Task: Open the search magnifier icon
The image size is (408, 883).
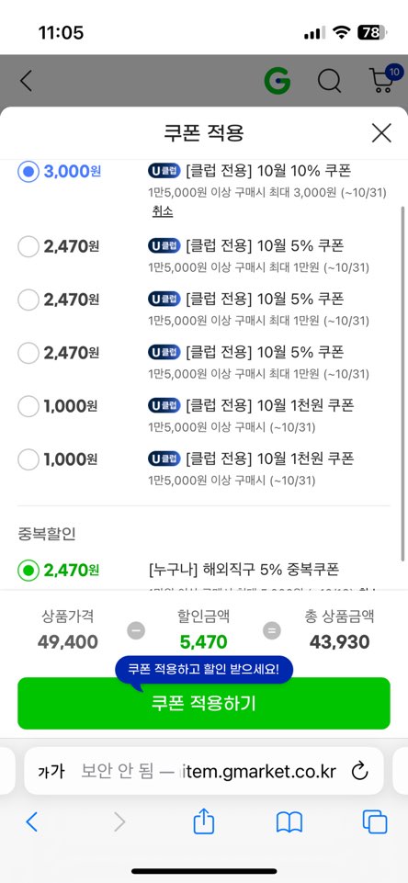Action: [330, 82]
